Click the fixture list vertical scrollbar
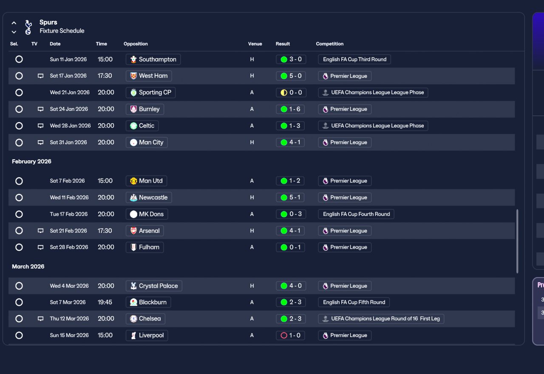The width and height of the screenshot is (544, 374). coord(517,241)
